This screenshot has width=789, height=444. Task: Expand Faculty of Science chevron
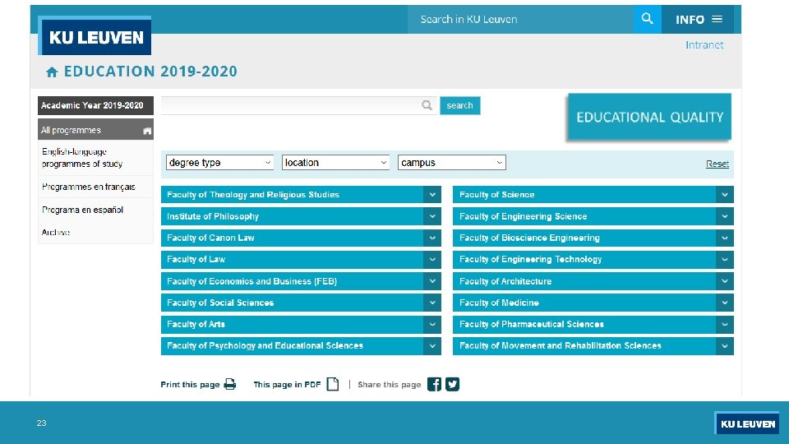(x=725, y=194)
